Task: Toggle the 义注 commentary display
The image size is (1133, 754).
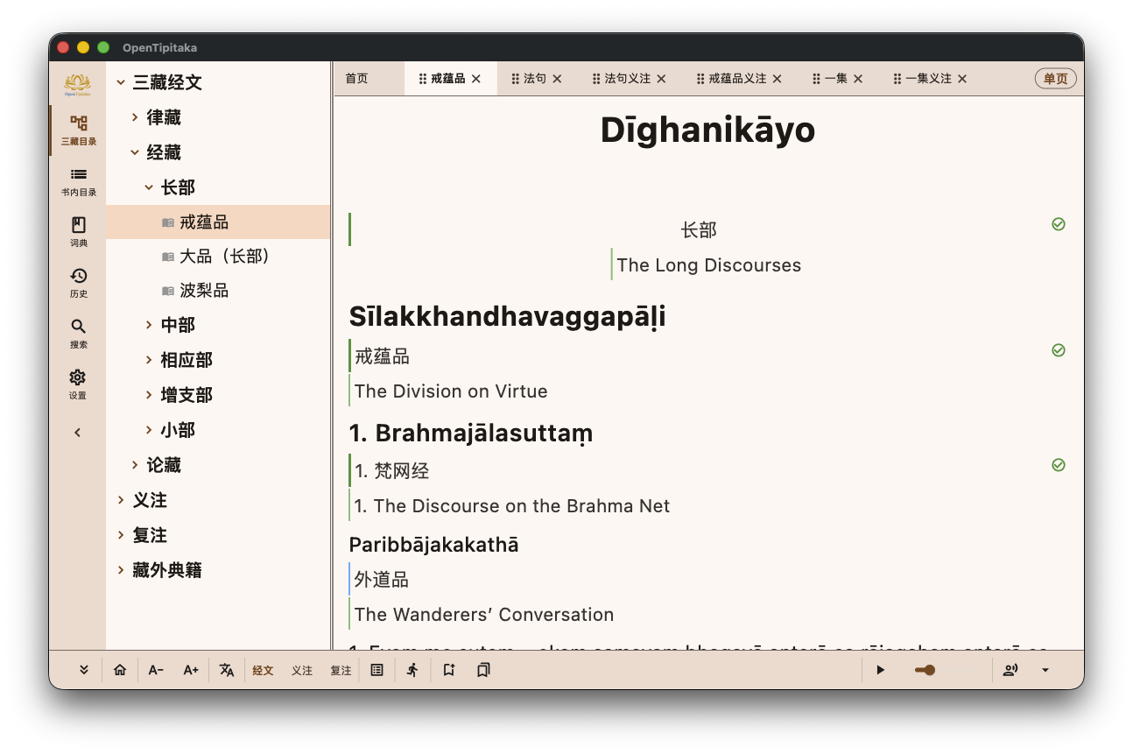Action: pyautogui.click(x=301, y=669)
